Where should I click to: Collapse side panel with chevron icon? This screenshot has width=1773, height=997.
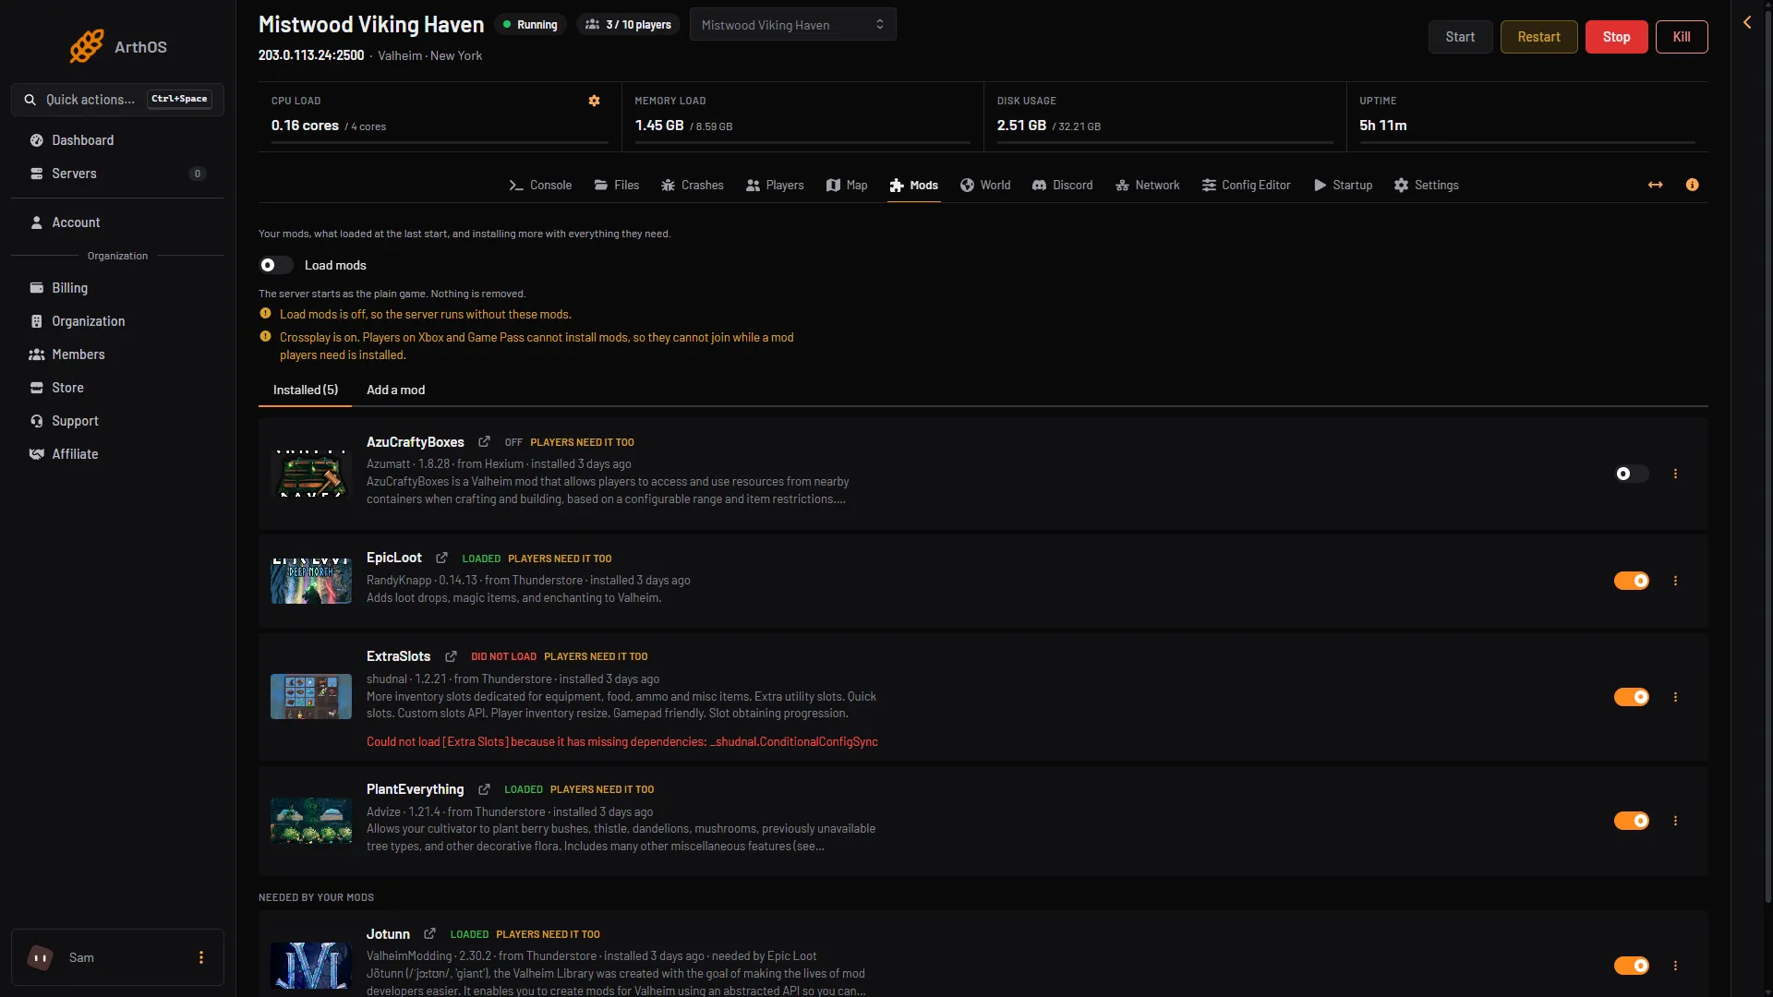(1747, 22)
